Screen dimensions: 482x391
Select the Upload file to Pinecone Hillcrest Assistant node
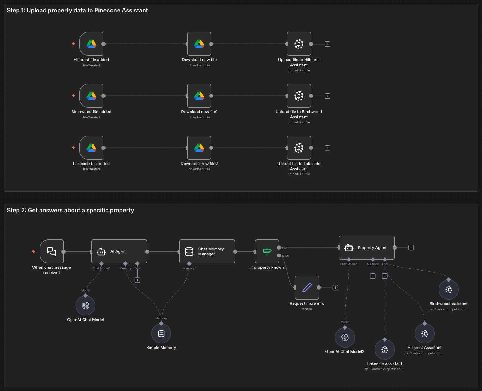299,44
